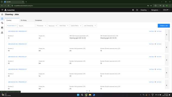Open File Explorer from the taskbar
This screenshot has height=97, width=172.
[x=90, y=95]
